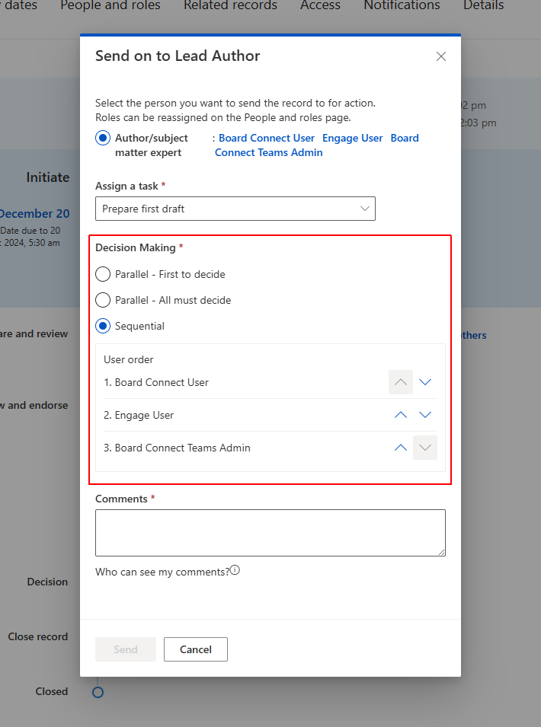Close the Send on to Lead Author dialog
This screenshot has height=727, width=541.
tap(441, 56)
